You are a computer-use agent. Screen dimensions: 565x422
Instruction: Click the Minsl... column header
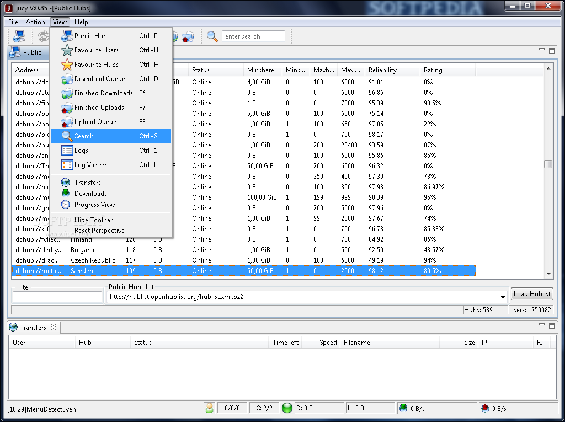(296, 70)
